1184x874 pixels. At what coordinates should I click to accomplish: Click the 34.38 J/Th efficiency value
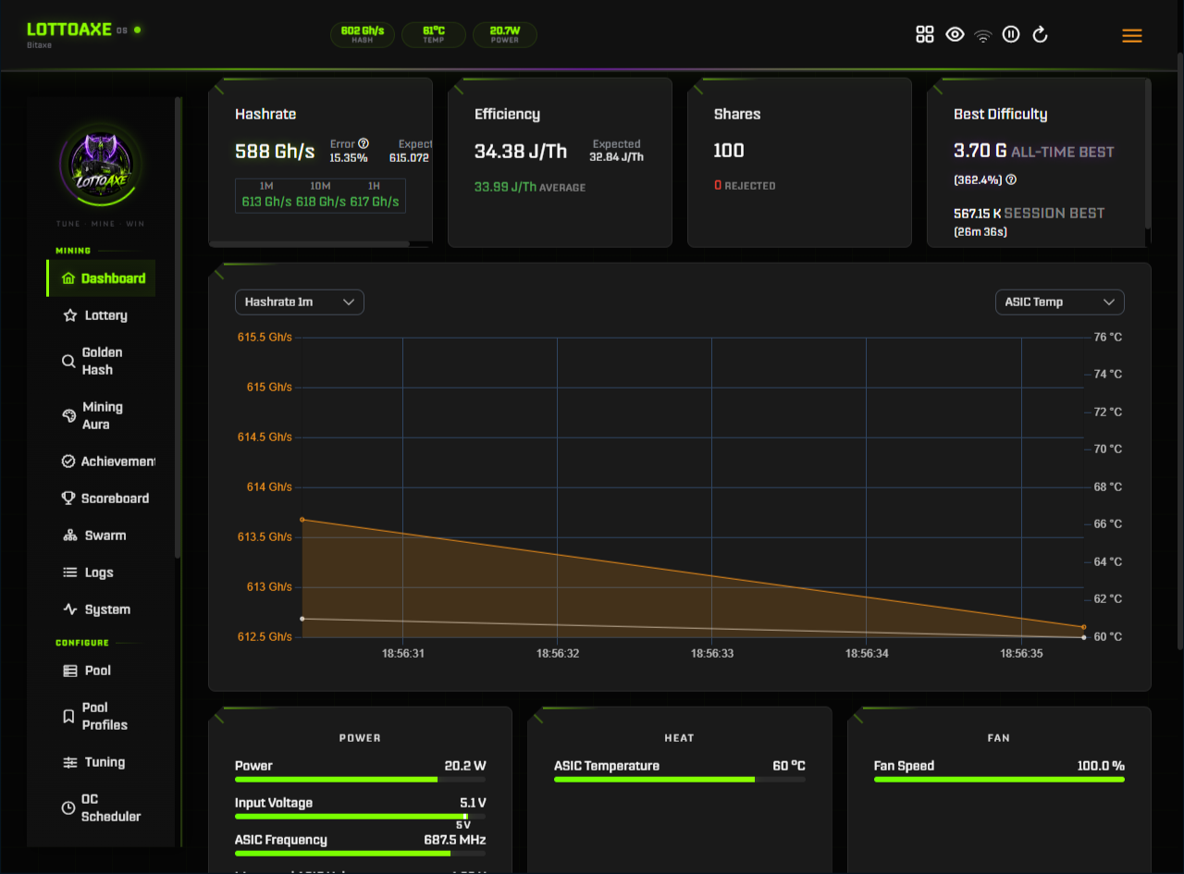click(521, 151)
